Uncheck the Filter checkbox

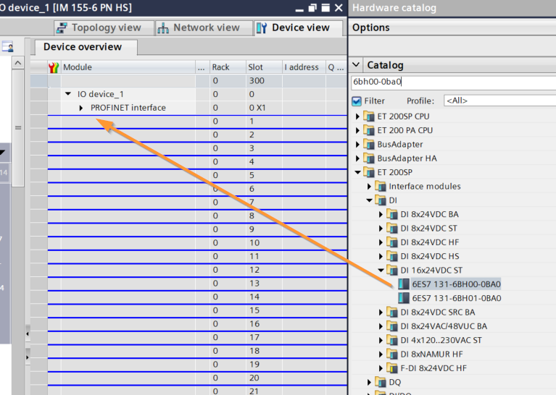(x=356, y=101)
